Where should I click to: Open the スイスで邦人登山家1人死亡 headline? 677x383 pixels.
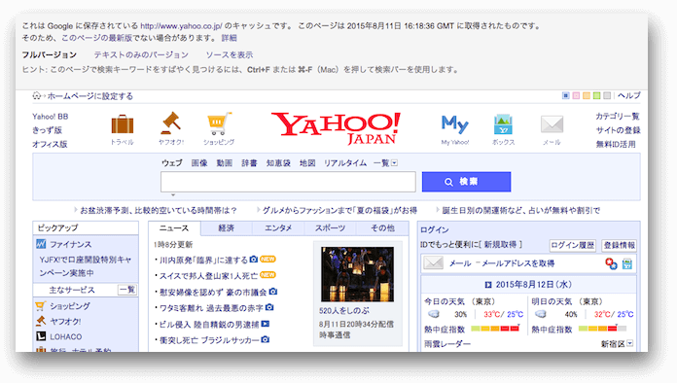[x=208, y=276]
